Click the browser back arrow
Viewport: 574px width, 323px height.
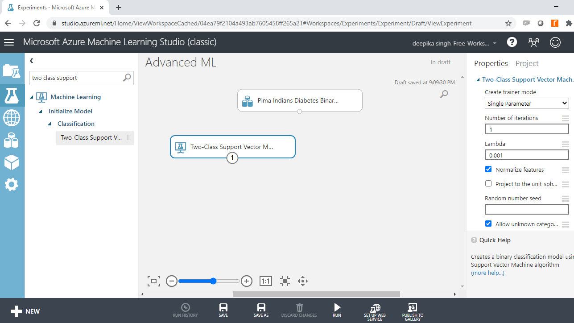[x=8, y=23]
